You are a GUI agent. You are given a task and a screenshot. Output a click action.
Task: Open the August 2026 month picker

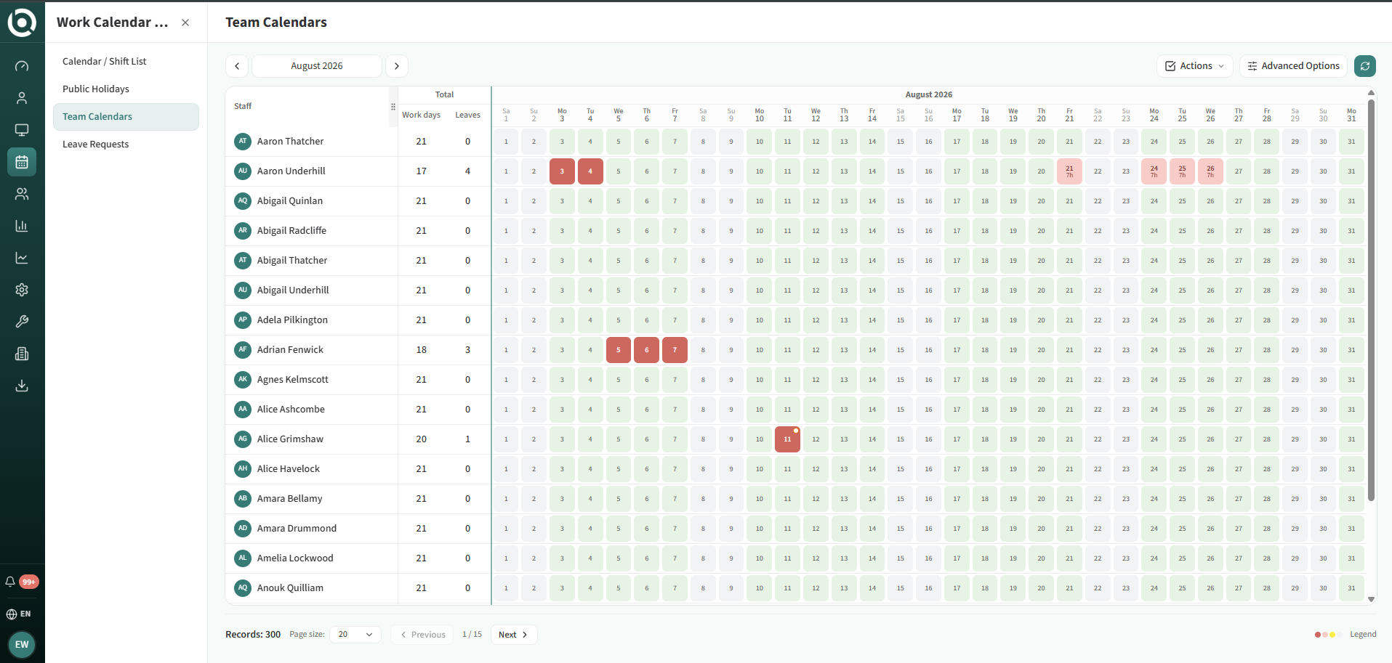(x=317, y=66)
